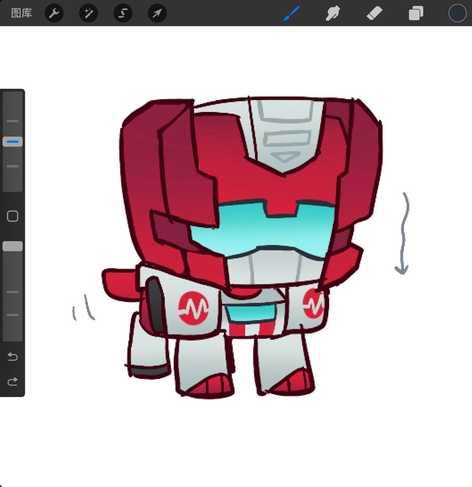The width and height of the screenshot is (472, 487).
Task: Select the Smudge tool
Action: [333, 13]
